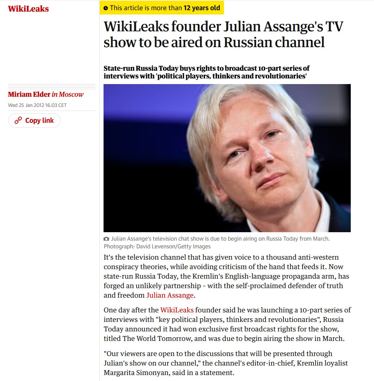The height and width of the screenshot is (381, 374).
Task: Click the clock icon in the yellow banner
Action: (x=106, y=8)
